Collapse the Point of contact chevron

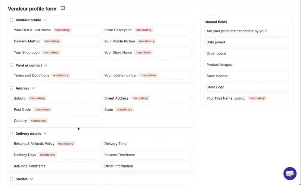[46, 65]
